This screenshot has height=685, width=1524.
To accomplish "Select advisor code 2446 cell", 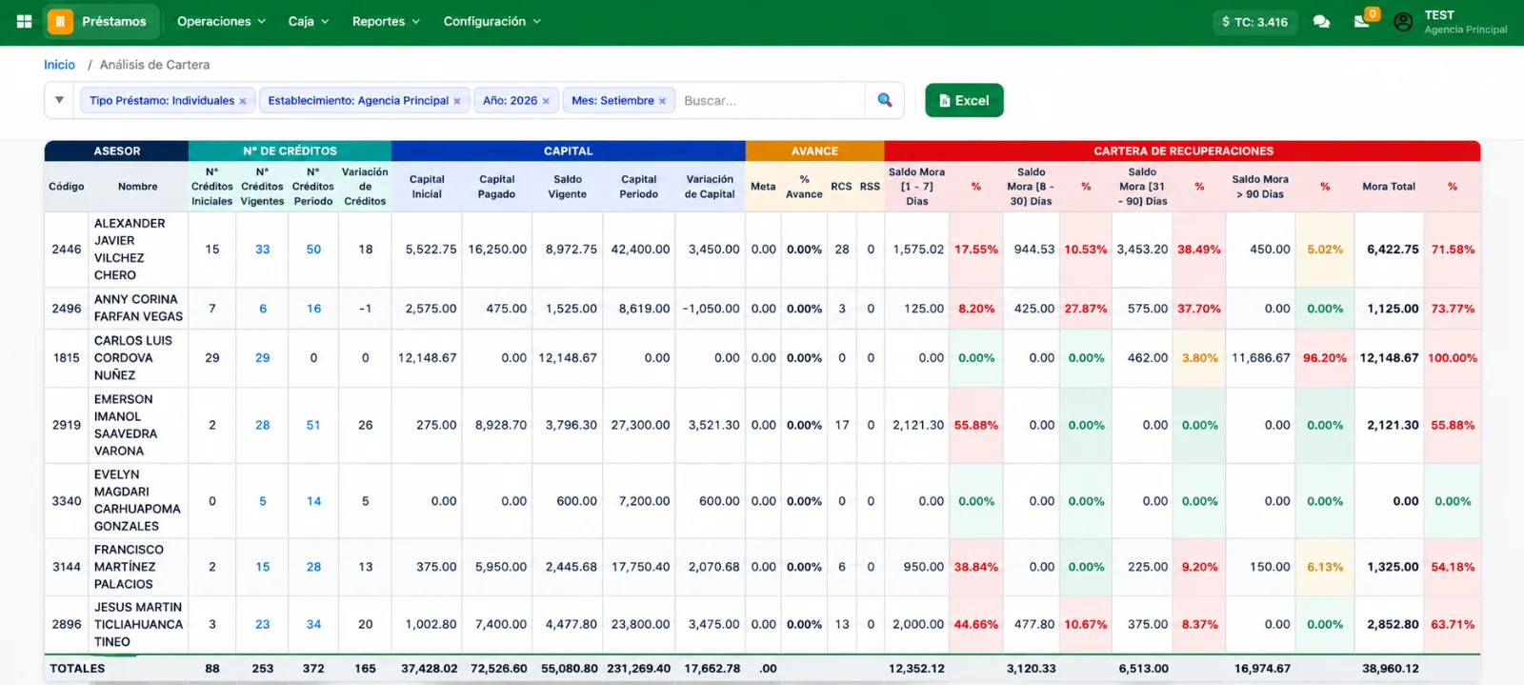I will click(x=67, y=250).
